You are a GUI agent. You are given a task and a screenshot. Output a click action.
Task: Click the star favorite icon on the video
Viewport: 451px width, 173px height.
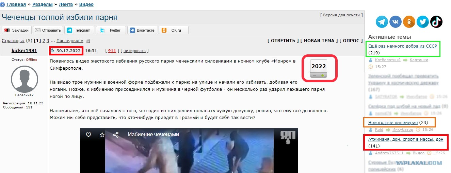pos(102,135)
